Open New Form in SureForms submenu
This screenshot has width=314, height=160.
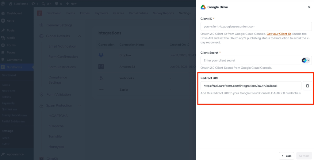click(8, 91)
